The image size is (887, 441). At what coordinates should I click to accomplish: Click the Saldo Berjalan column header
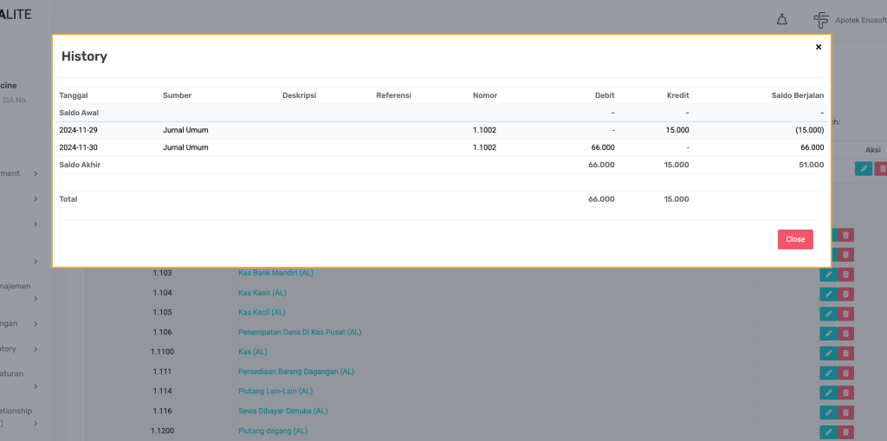(x=797, y=95)
